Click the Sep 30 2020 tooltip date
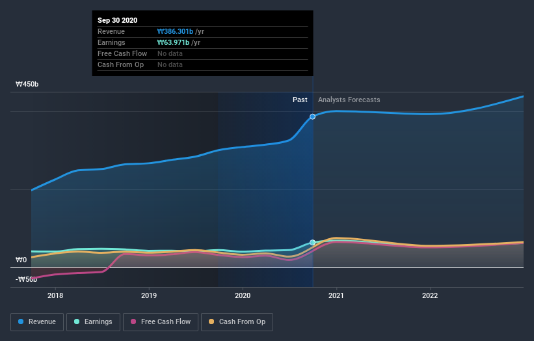Image resolution: width=534 pixels, height=341 pixels. coord(118,20)
